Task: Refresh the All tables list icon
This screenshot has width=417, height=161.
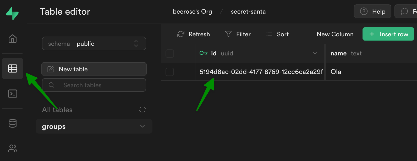Action: (x=142, y=110)
